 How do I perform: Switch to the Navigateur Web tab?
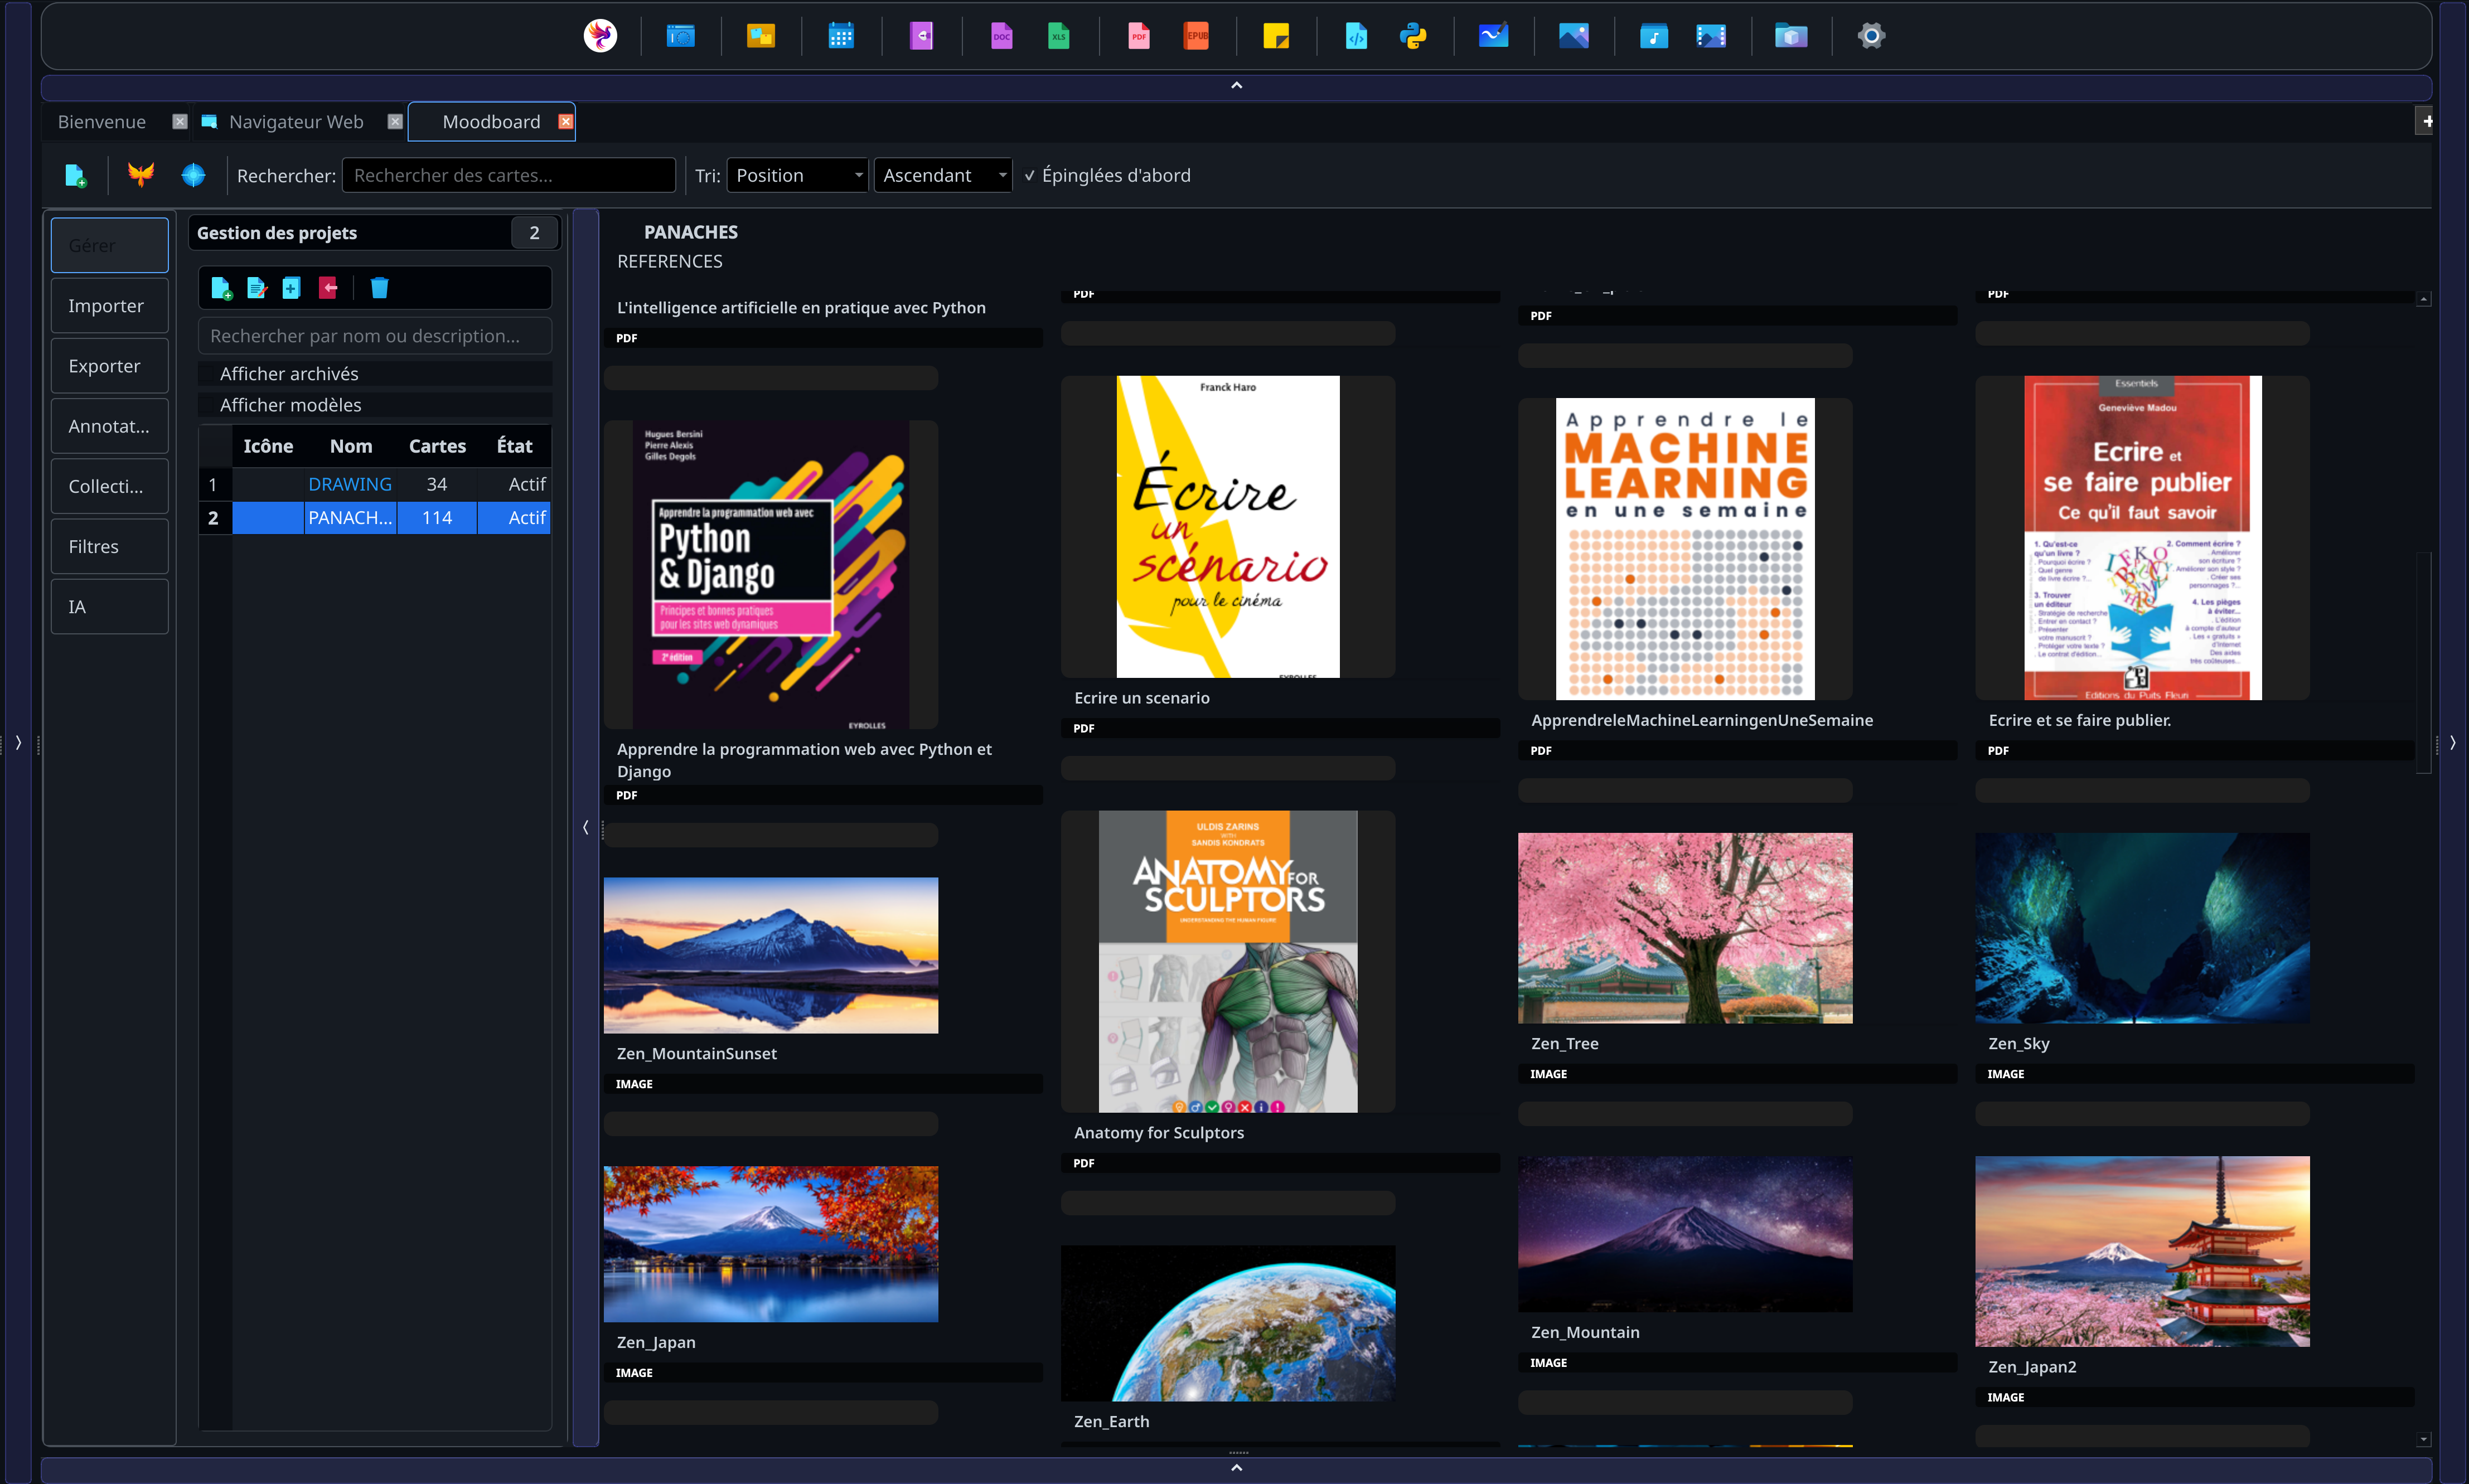pyautogui.click(x=296, y=121)
